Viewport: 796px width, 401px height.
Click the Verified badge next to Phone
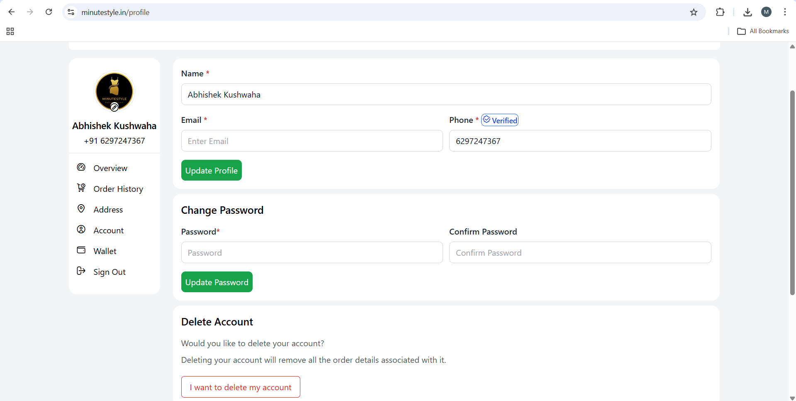(500, 120)
